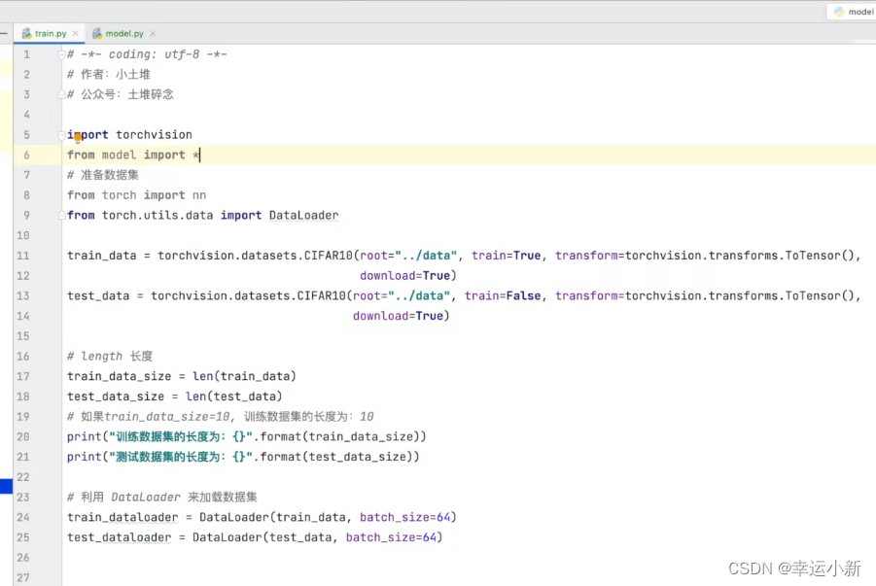876x586 pixels.
Task: Click the Python icon in run configuration selector
Action: [x=838, y=12]
